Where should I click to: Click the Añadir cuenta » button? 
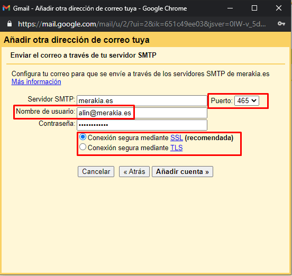click(x=182, y=171)
